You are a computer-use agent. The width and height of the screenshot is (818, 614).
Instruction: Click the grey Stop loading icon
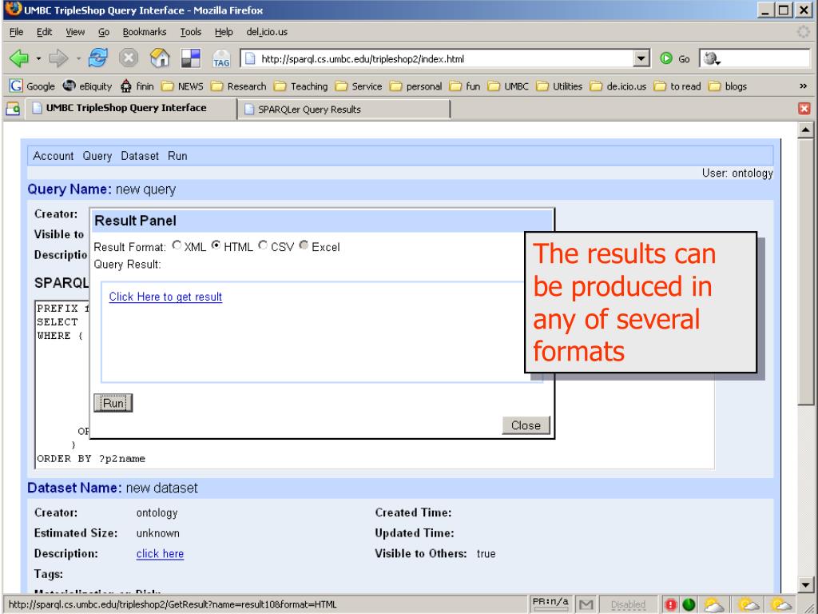129,58
